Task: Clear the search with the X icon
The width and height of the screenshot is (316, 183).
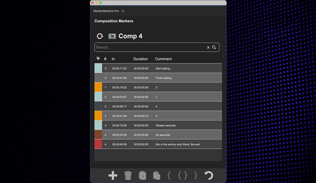Action: pos(208,47)
